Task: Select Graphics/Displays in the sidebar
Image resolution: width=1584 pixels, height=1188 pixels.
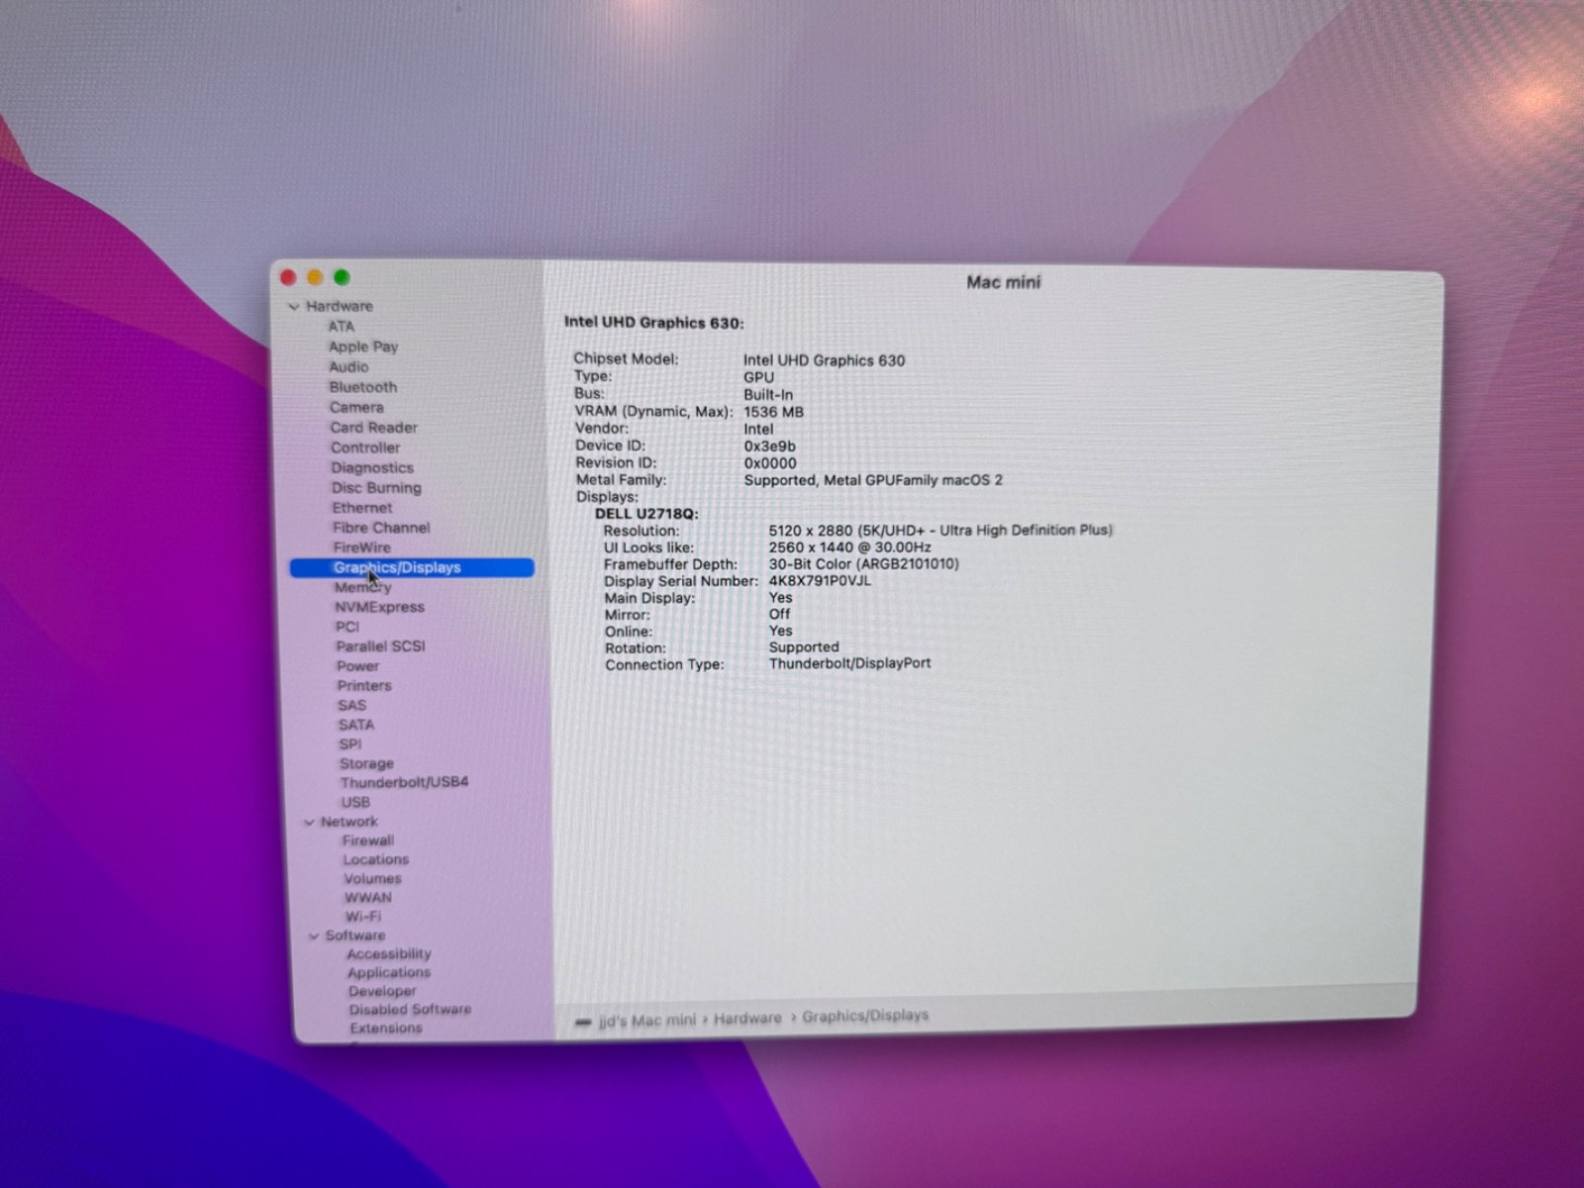Action: [397, 567]
